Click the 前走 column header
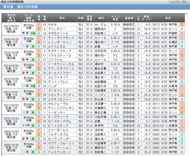 pos(168,18)
